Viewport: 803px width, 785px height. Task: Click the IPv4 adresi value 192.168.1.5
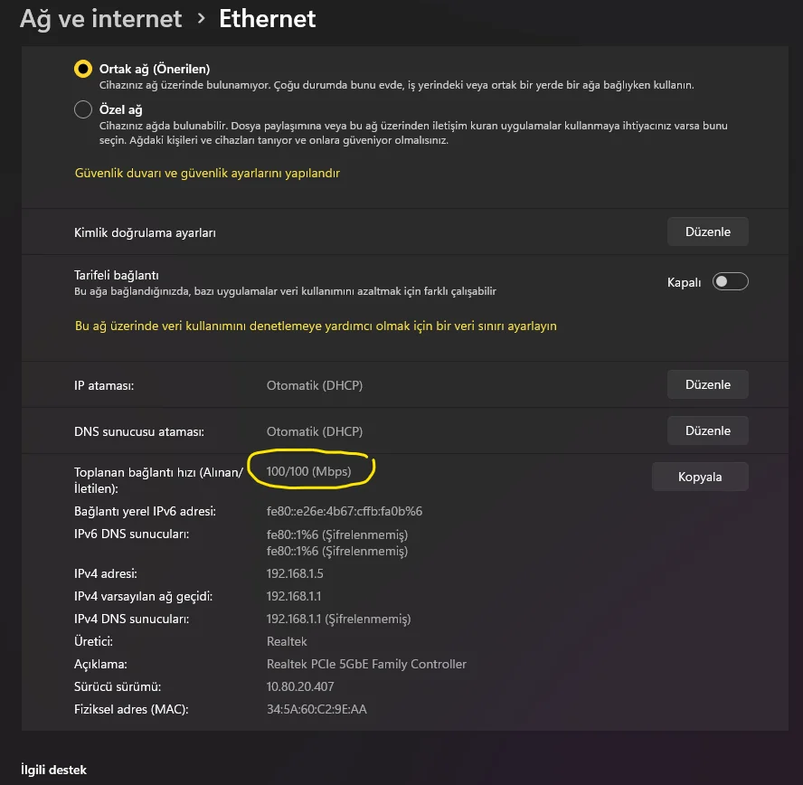[x=295, y=573]
